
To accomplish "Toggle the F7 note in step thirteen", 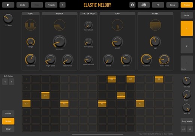I will [x=140, y=104].
